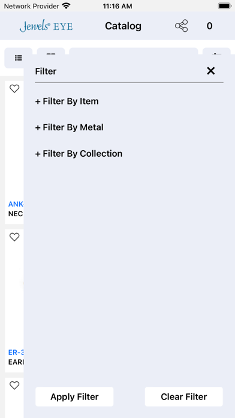Close the Filter panel with the X
Image resolution: width=235 pixels, height=418 pixels.
[x=211, y=71]
